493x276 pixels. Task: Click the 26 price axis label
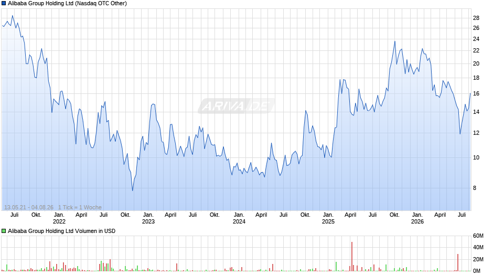pos(476,28)
